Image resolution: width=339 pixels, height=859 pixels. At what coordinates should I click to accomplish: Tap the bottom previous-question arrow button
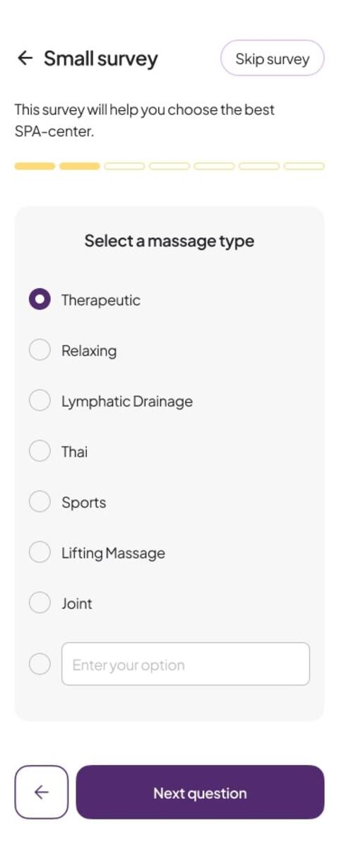click(x=41, y=792)
